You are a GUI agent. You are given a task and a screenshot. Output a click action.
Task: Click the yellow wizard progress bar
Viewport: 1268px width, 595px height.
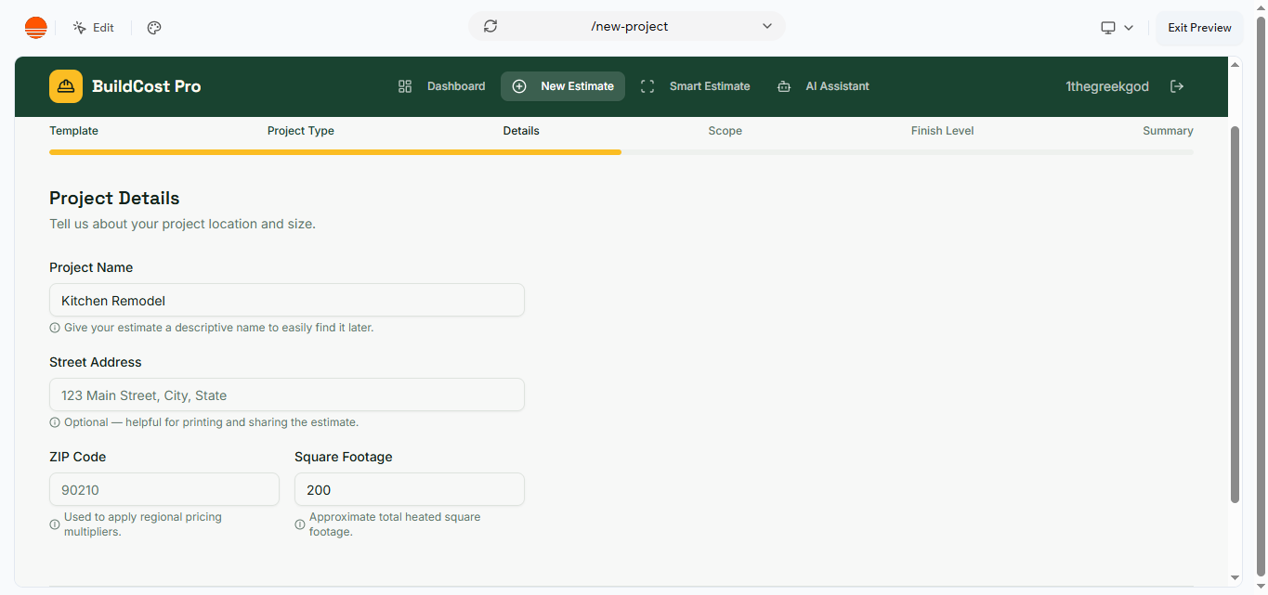335,152
